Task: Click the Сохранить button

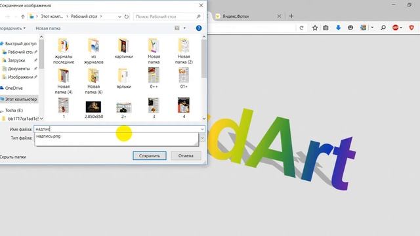Action: (x=150, y=156)
